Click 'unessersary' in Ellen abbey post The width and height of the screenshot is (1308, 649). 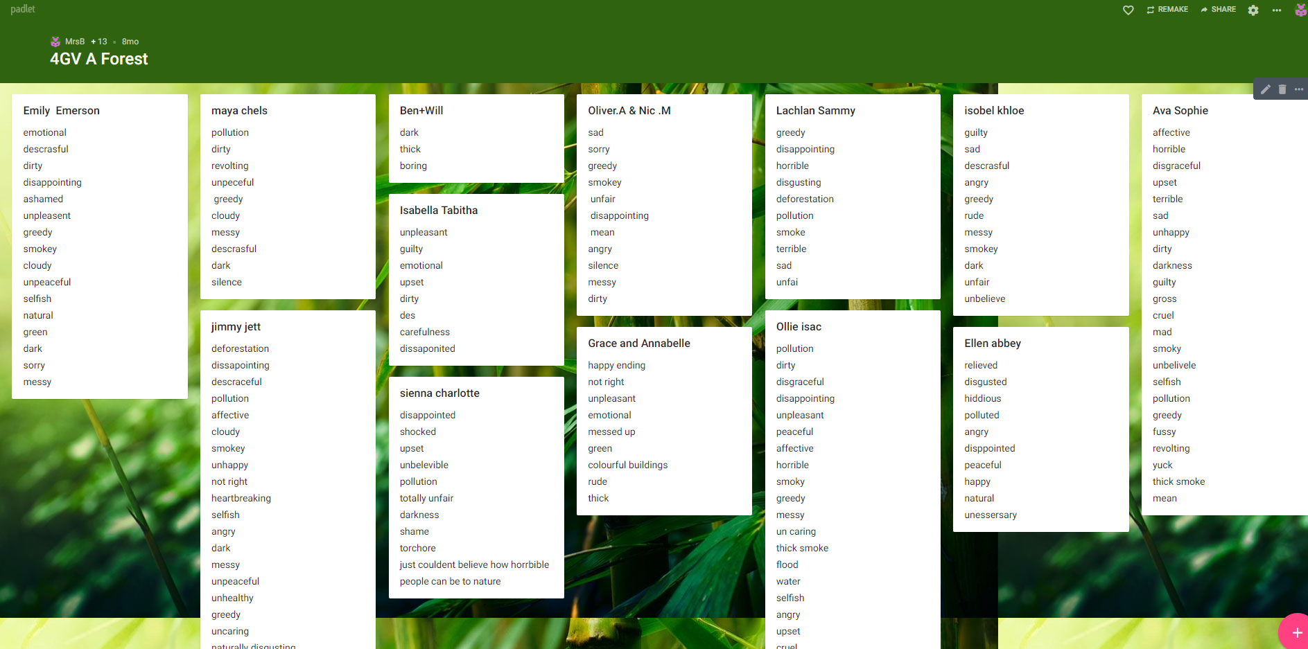[x=991, y=515]
